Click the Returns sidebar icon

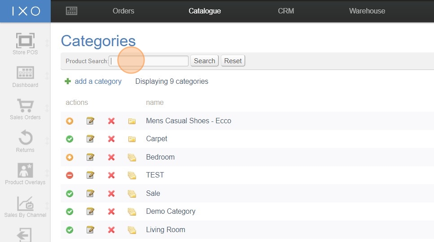pos(25,138)
